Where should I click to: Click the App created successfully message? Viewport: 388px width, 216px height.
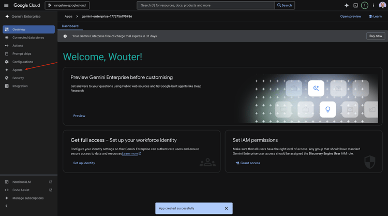(x=176, y=208)
